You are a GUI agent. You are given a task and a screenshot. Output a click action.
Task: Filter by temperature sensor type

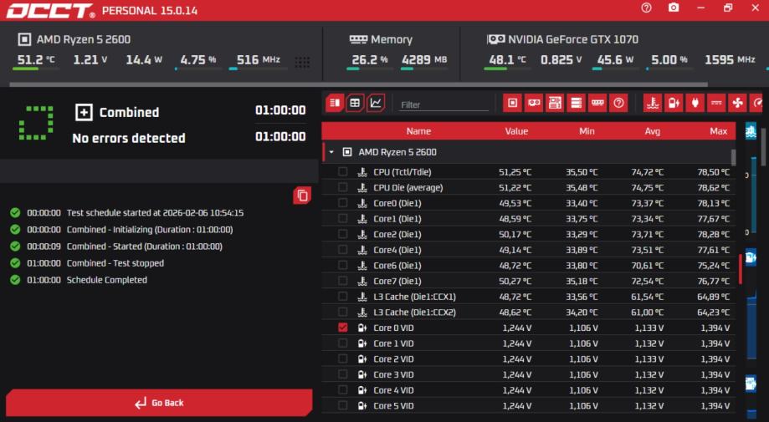click(653, 103)
